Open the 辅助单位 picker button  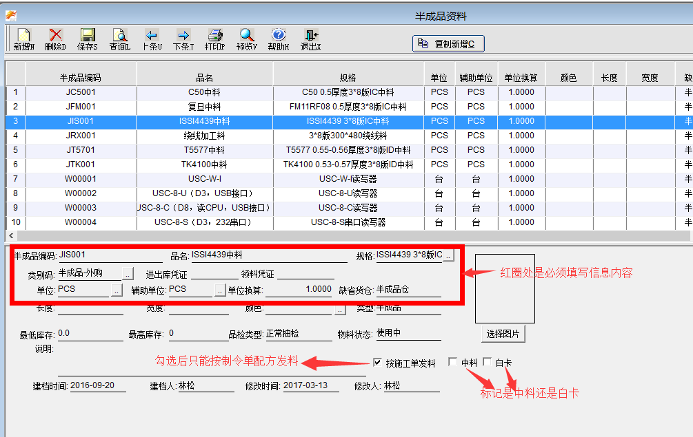click(220, 290)
